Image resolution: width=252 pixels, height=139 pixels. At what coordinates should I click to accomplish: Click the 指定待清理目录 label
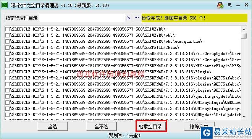click(x=22, y=18)
